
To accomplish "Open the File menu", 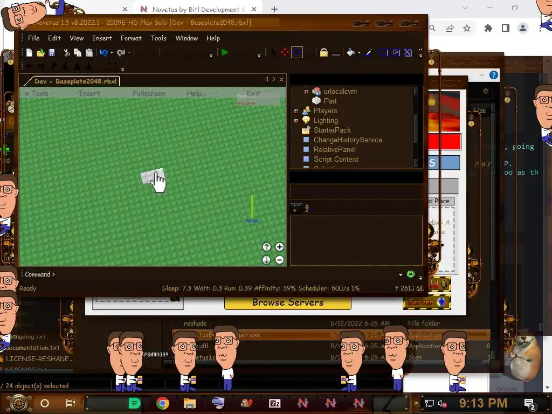I will click(x=33, y=38).
